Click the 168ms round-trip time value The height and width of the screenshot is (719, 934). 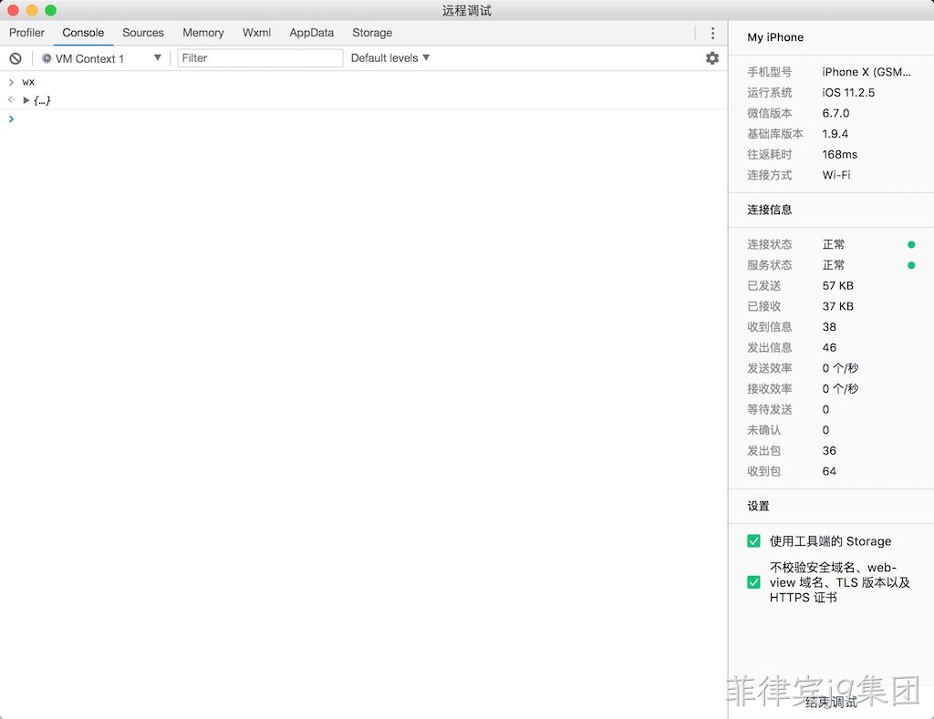840,154
